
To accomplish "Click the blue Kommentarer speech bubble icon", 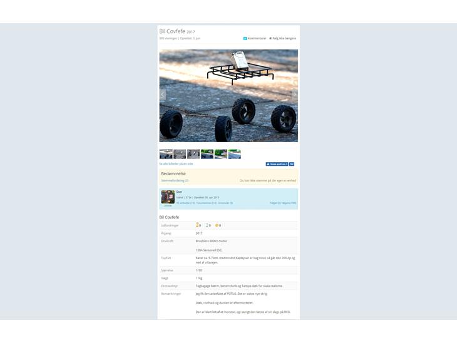I will click(x=245, y=38).
